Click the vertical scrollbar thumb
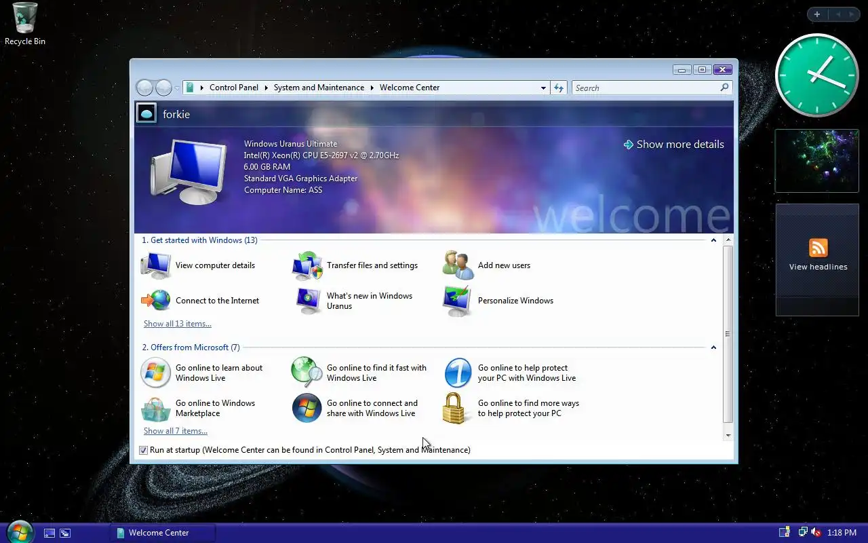 [728, 334]
